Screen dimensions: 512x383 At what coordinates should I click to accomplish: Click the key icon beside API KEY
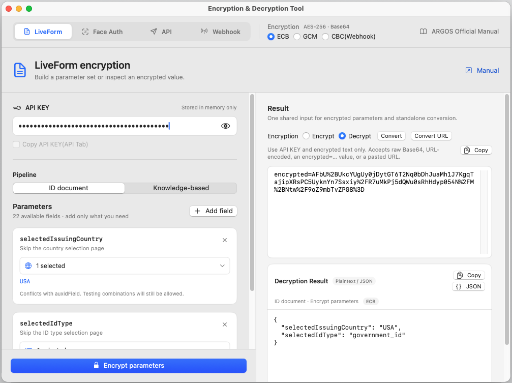(17, 108)
